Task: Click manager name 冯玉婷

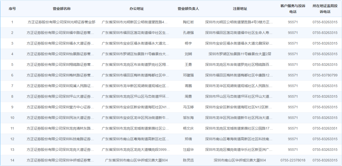Action: (x=188, y=107)
